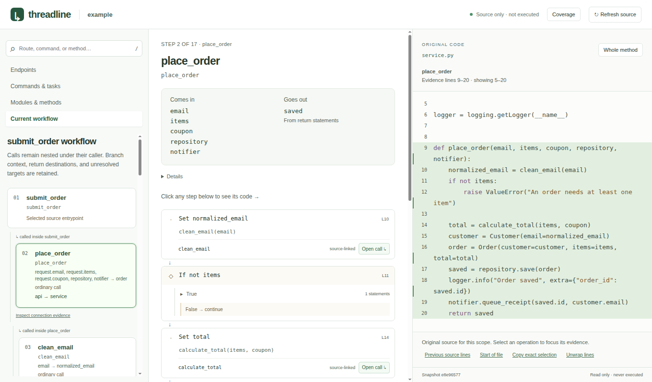652x382 pixels.
Task: Click the 'notifier' incoming parameter
Action: pos(185,151)
